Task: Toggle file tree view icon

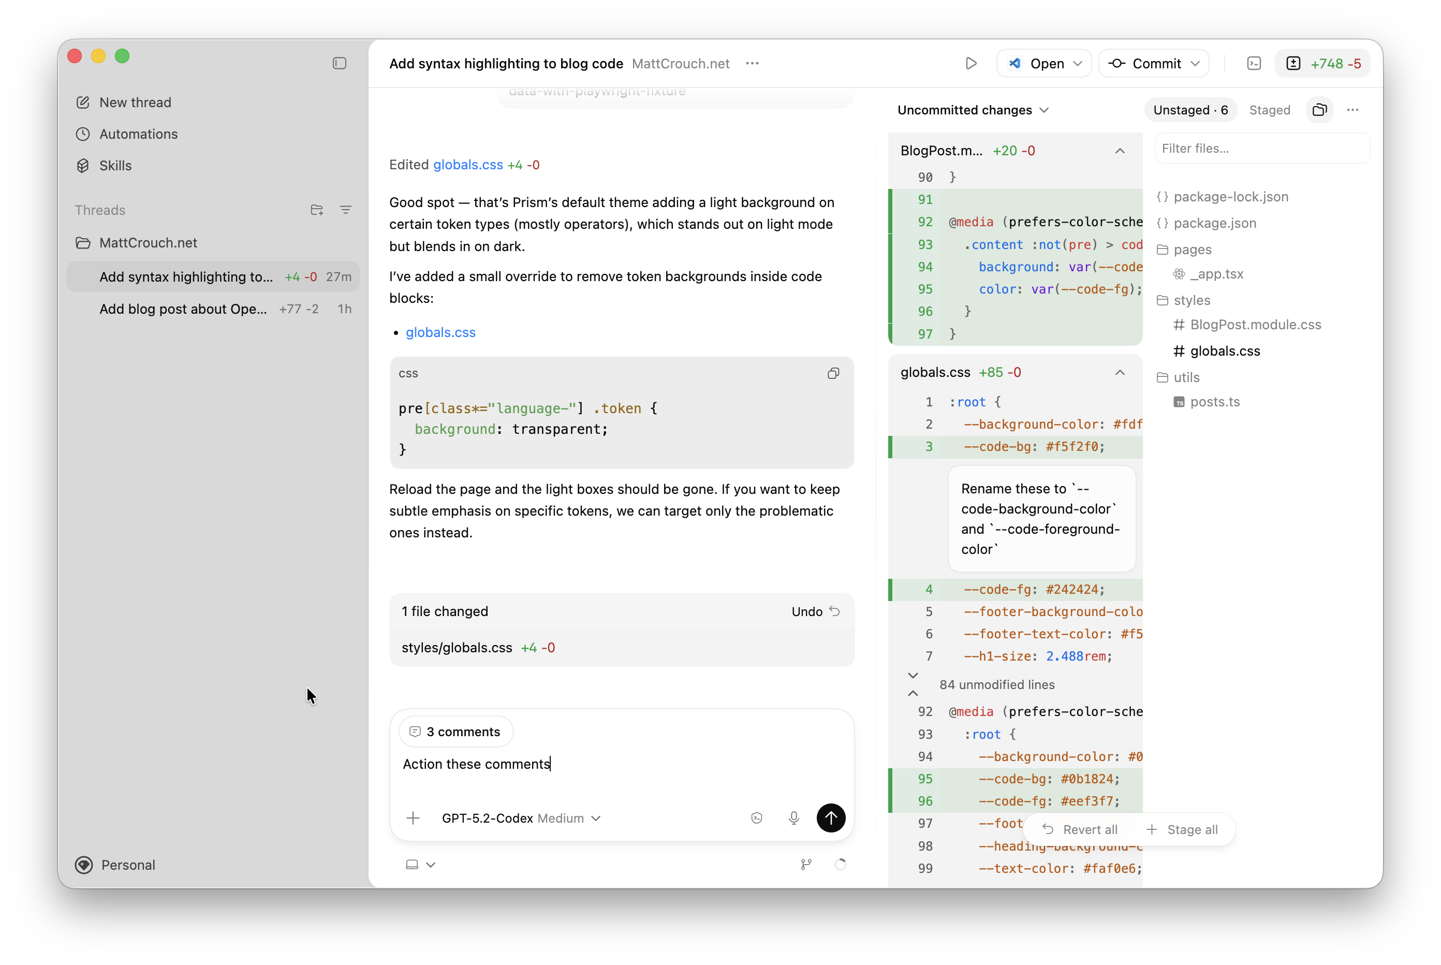Action: [x=1319, y=110]
